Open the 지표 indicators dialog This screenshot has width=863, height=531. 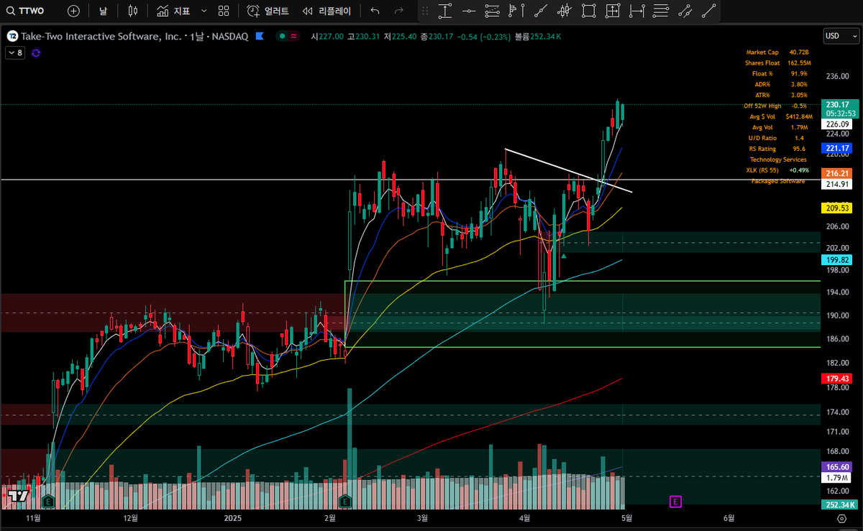pos(173,11)
